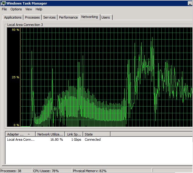The height and width of the screenshot is (173, 193).
Task: Sort by the State column header
Action: 96,134
